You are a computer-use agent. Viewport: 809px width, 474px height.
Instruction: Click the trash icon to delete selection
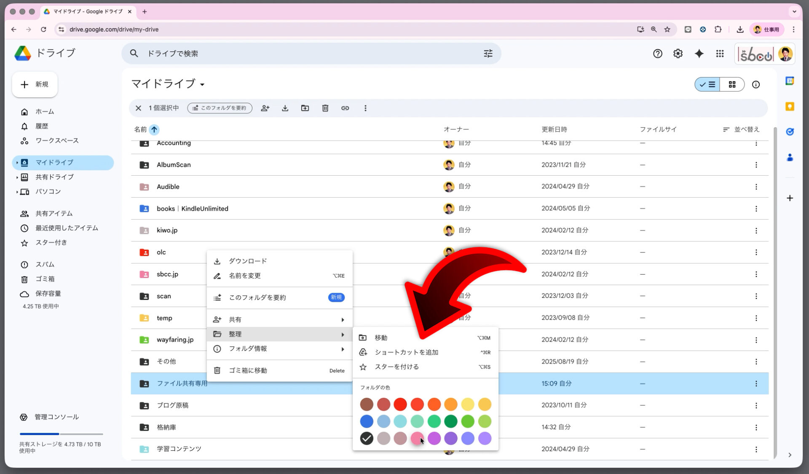pyautogui.click(x=325, y=108)
